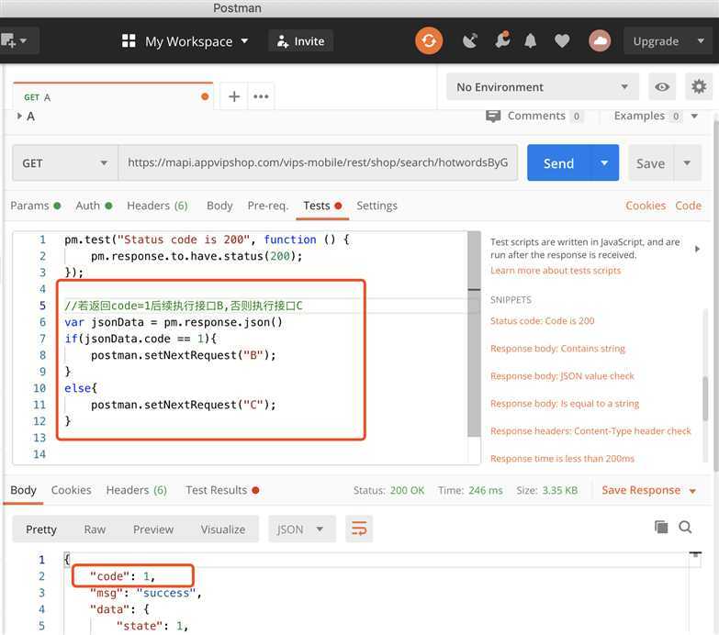Select the GET A request tab
Image resolution: width=719 pixels, height=635 pixels.
point(113,96)
